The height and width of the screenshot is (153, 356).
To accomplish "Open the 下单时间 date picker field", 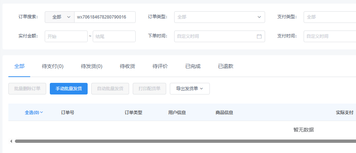I will 220,36.
